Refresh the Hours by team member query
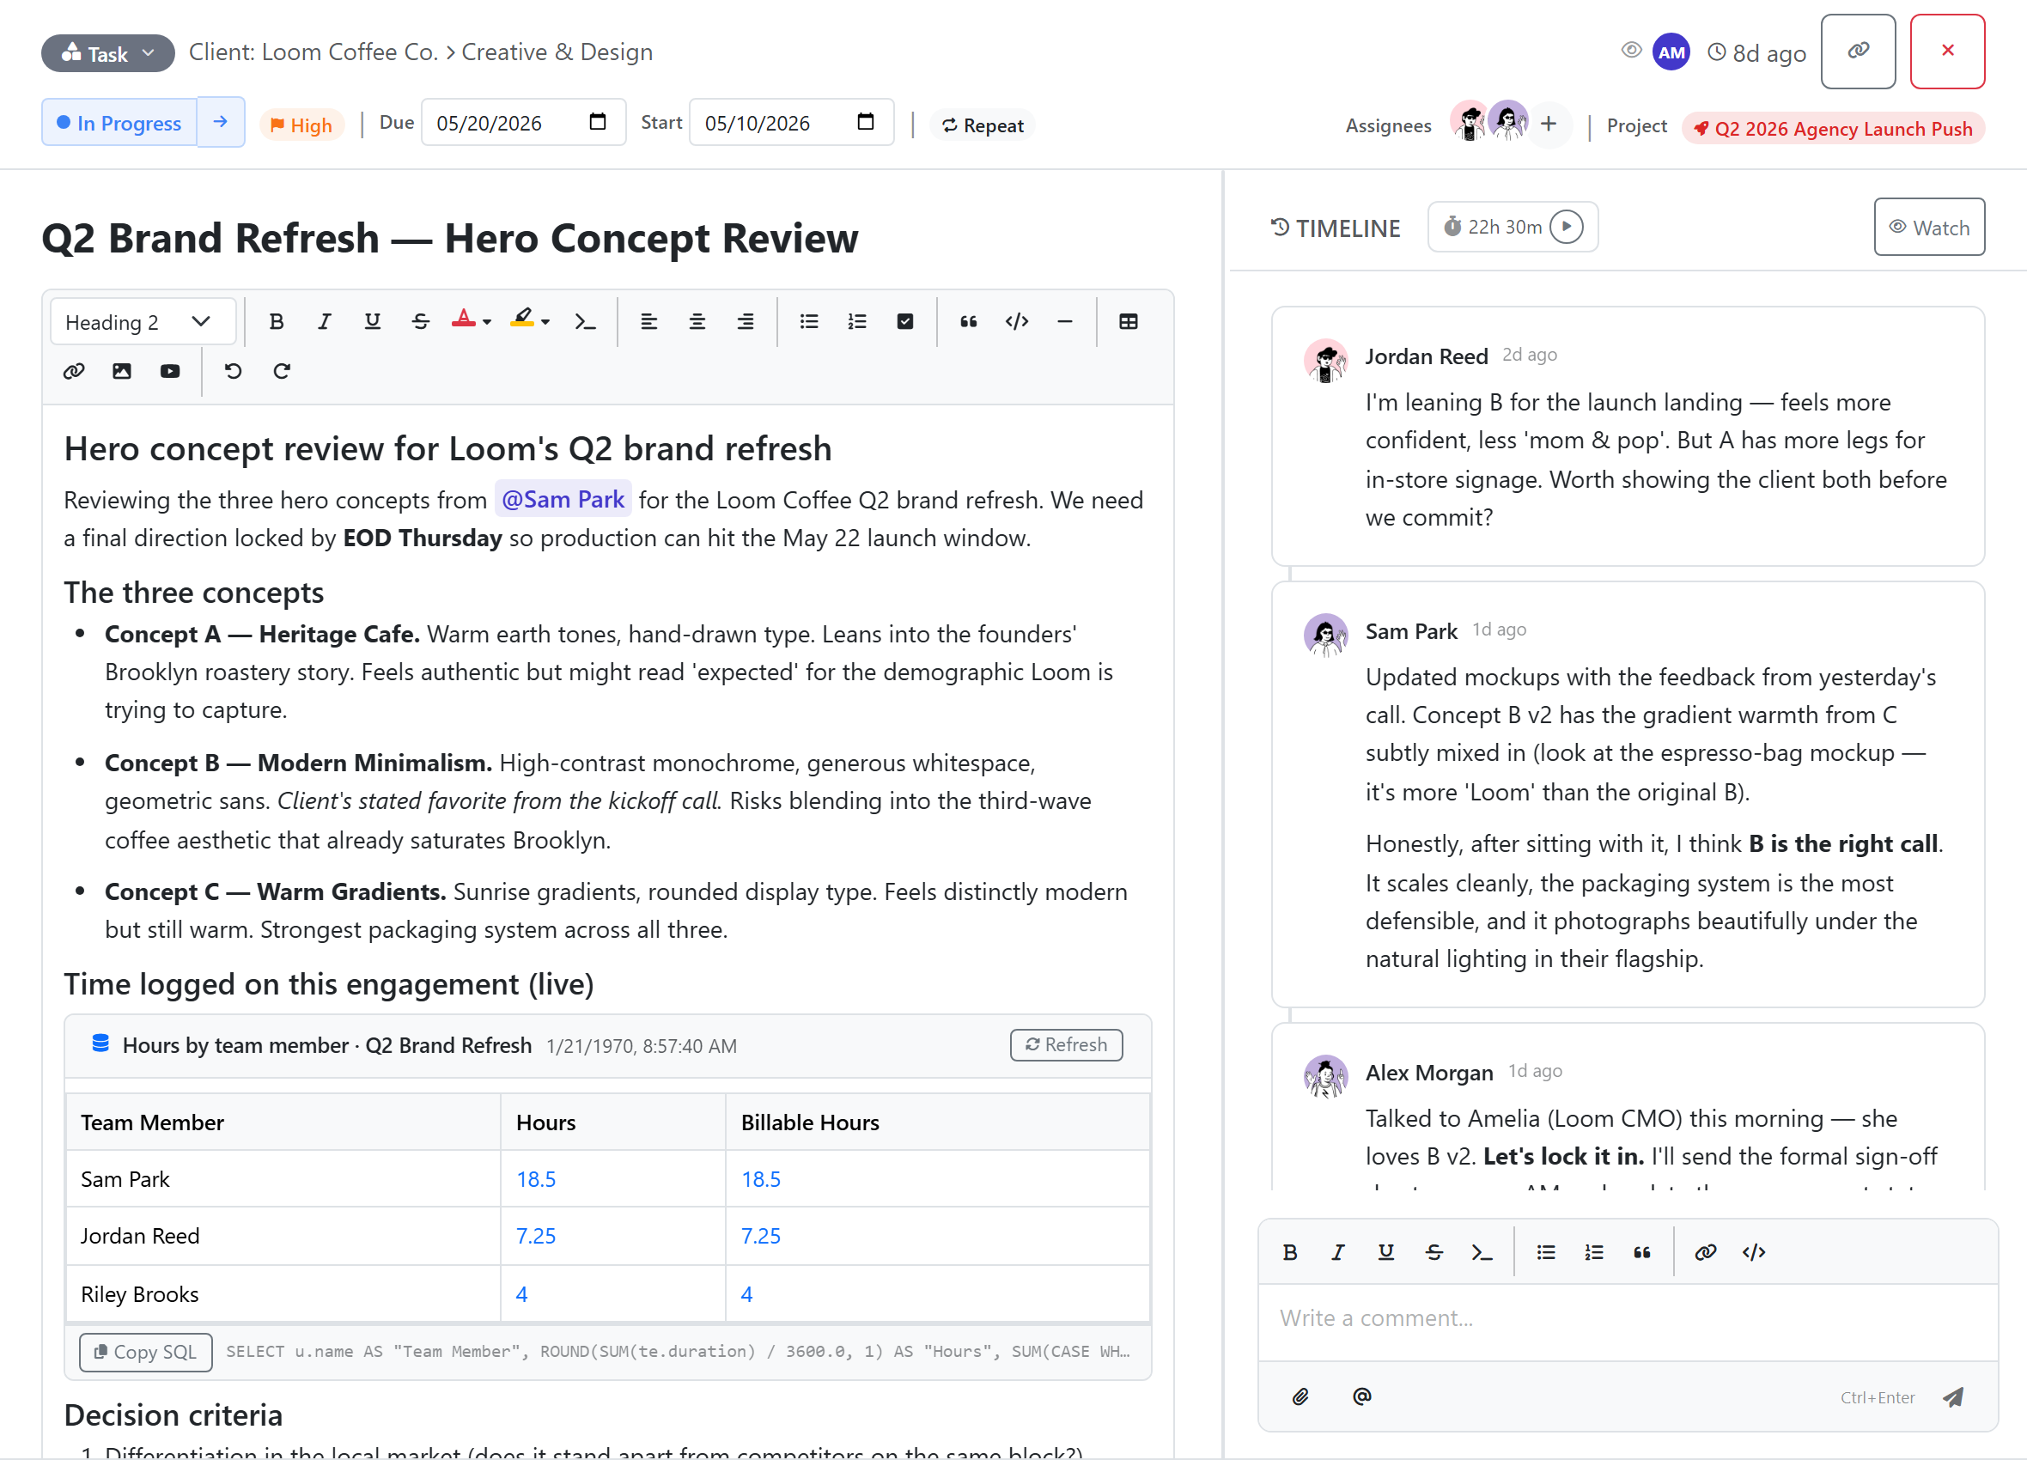This screenshot has width=2027, height=1460. click(x=1066, y=1044)
